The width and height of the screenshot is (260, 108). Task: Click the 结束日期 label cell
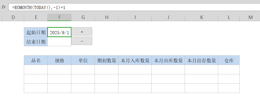36,42
